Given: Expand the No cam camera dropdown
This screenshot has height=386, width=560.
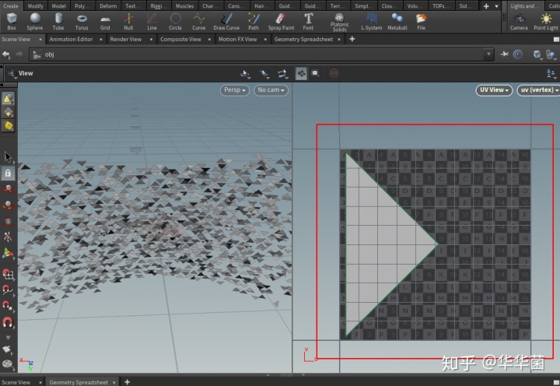Looking at the screenshot, I should tap(271, 90).
